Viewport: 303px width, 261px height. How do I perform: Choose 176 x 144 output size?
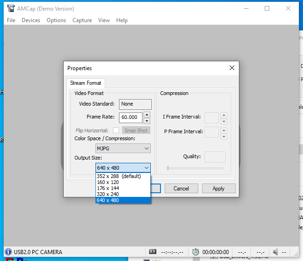click(x=123, y=188)
